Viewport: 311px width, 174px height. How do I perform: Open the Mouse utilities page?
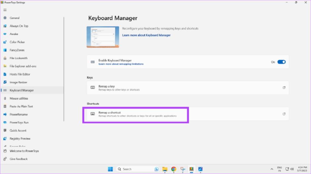[32, 98]
